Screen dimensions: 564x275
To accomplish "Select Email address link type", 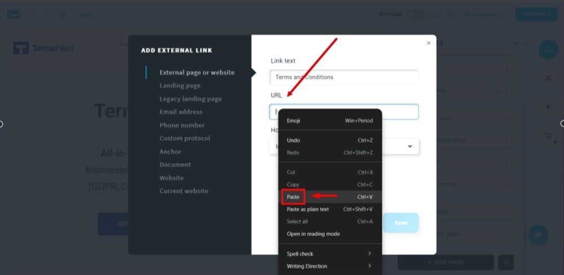I will 181,112.
